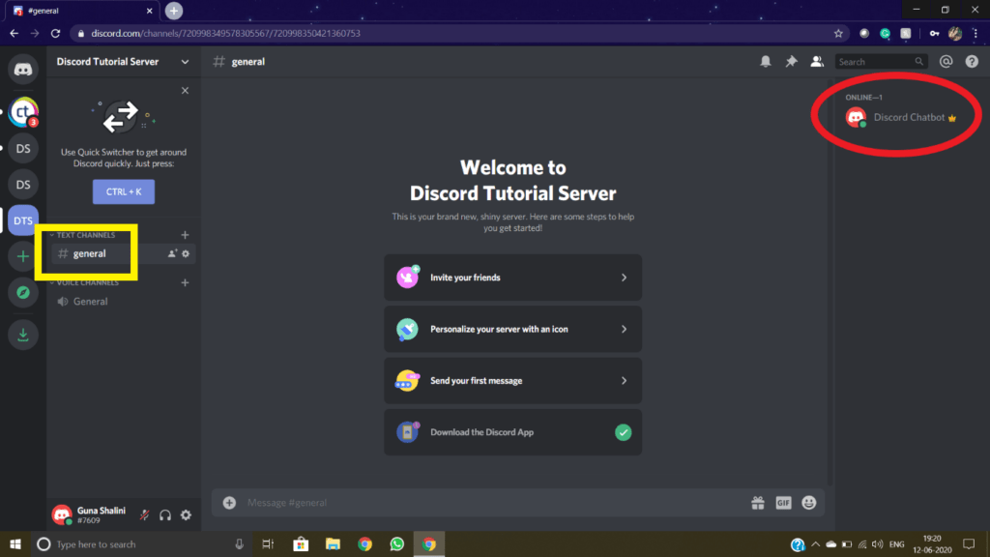990x557 pixels.
Task: Open User Settings gear icon
Action: tap(187, 515)
